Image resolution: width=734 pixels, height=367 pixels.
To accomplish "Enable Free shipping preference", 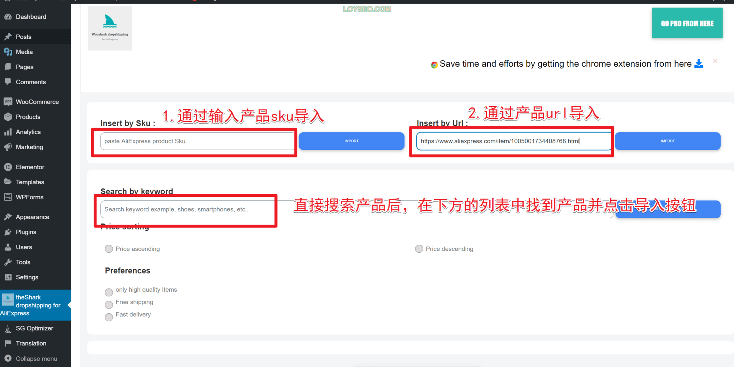I will tap(109, 305).
